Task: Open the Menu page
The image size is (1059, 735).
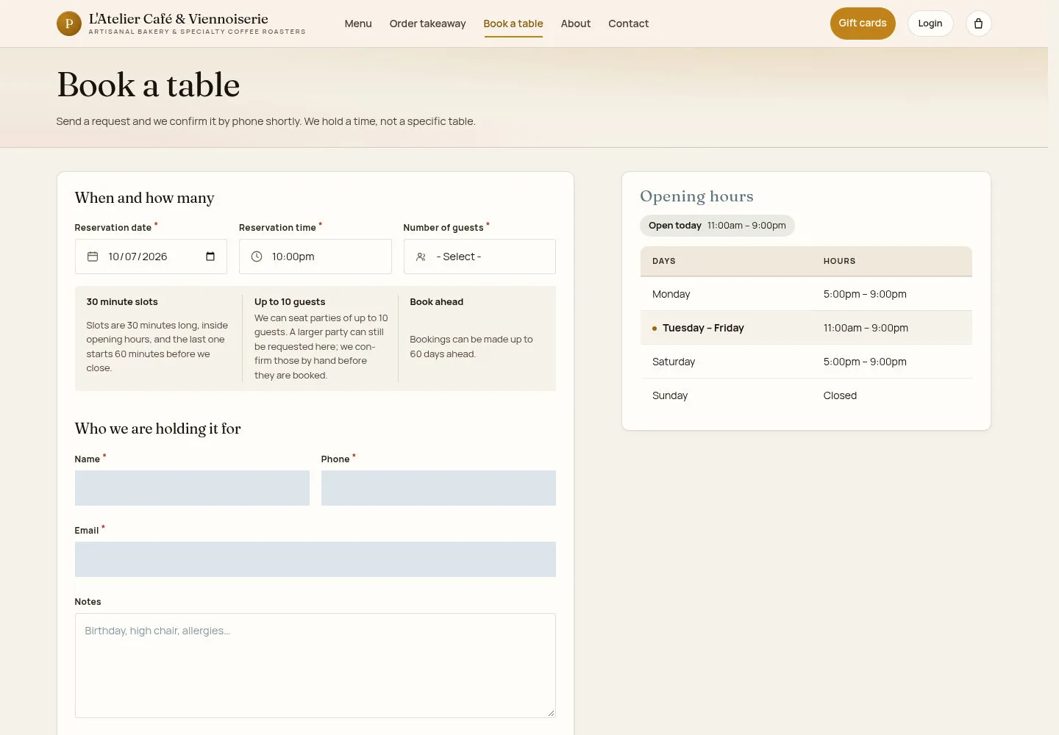Action: click(358, 24)
